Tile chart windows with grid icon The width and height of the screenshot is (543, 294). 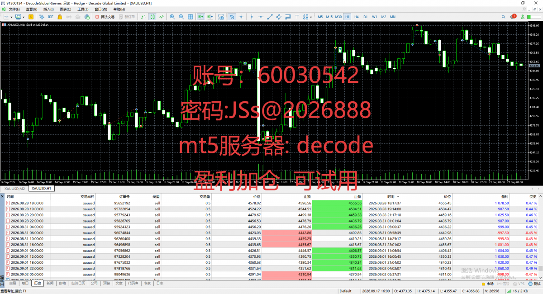191,17
